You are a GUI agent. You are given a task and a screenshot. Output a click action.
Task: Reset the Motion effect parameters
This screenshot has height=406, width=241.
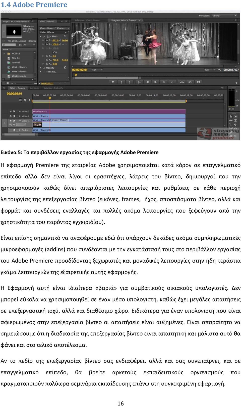(65, 36)
